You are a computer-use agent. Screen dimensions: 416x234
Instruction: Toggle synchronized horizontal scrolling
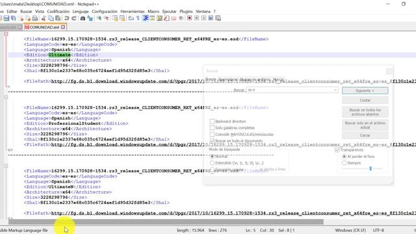(122, 18)
